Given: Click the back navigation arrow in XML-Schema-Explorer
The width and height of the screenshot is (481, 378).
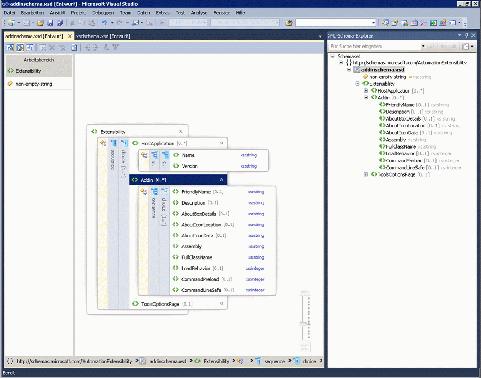Looking at the screenshot, I should pos(444,47).
